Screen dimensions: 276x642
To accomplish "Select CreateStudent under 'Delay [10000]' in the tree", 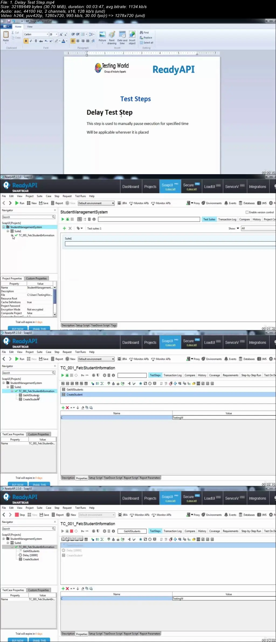I will [31, 559].
